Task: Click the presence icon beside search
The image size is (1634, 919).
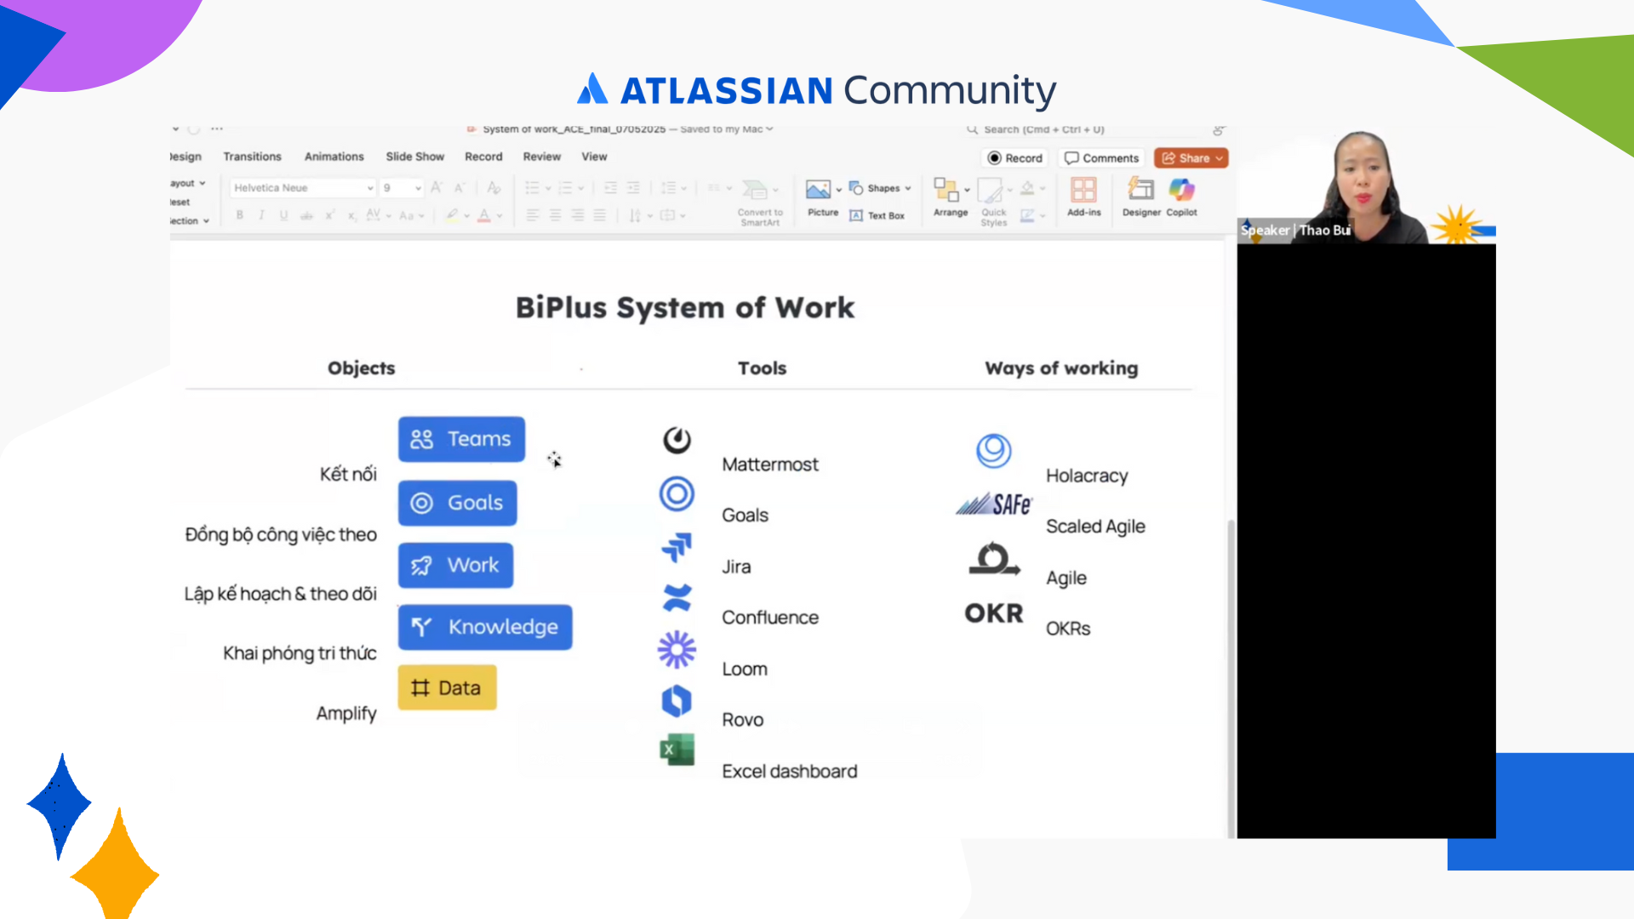Action: tap(1219, 129)
